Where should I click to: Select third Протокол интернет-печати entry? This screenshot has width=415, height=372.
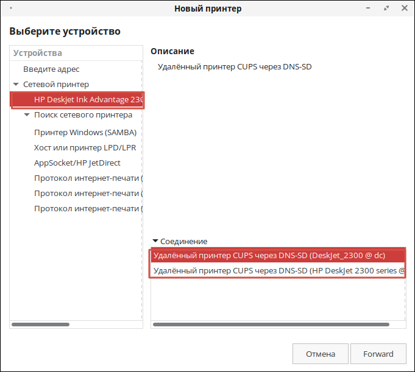(88, 209)
